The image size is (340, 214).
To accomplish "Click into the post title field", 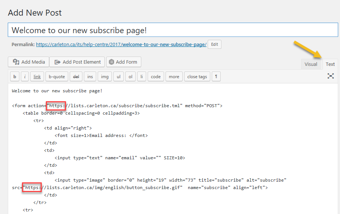I will [x=173, y=30].
